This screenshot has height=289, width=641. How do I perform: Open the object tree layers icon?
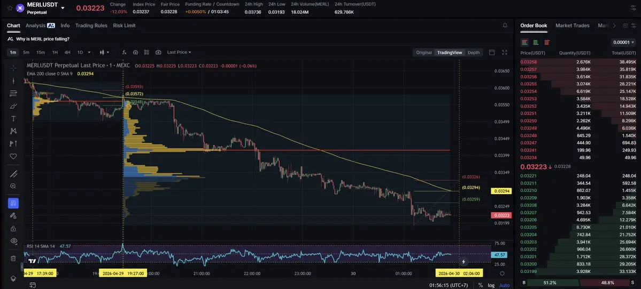point(13,279)
